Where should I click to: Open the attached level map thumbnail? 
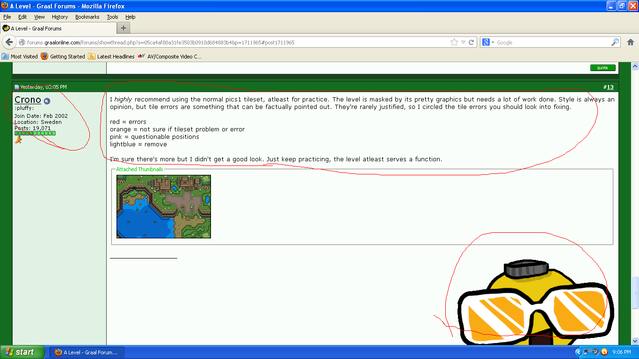tap(164, 207)
